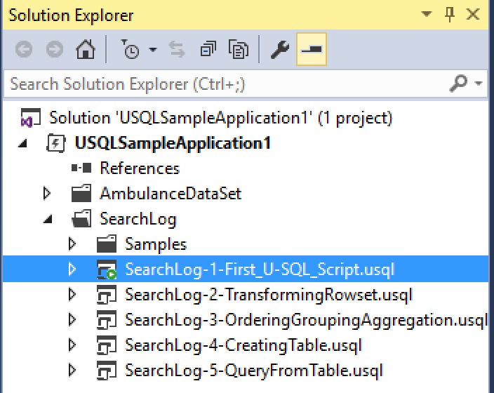
Task: Click the Forward navigation arrow icon
Action: (x=54, y=50)
